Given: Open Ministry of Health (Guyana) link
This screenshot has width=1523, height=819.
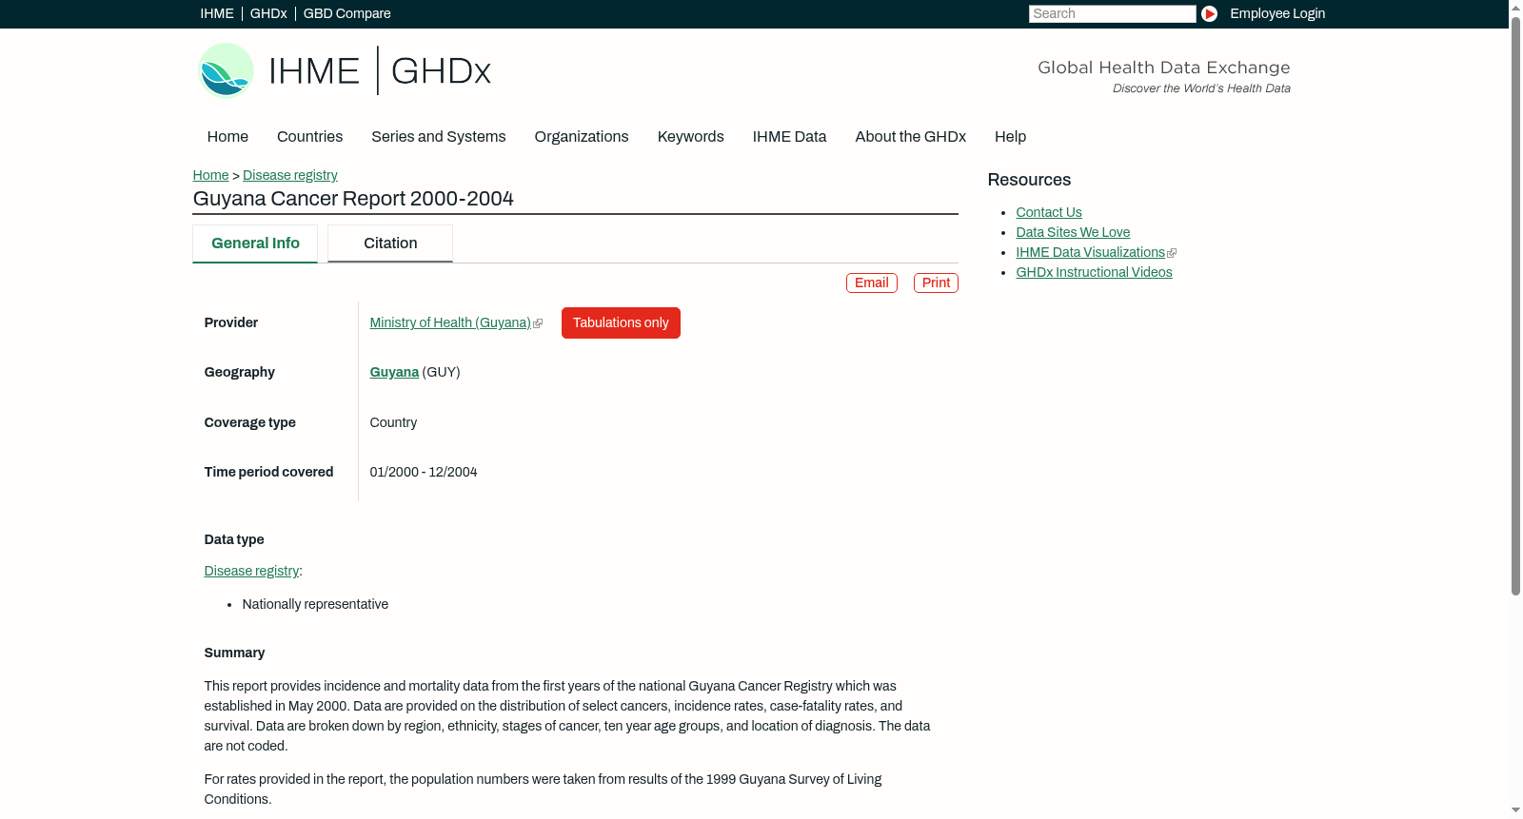Looking at the screenshot, I should 450,322.
